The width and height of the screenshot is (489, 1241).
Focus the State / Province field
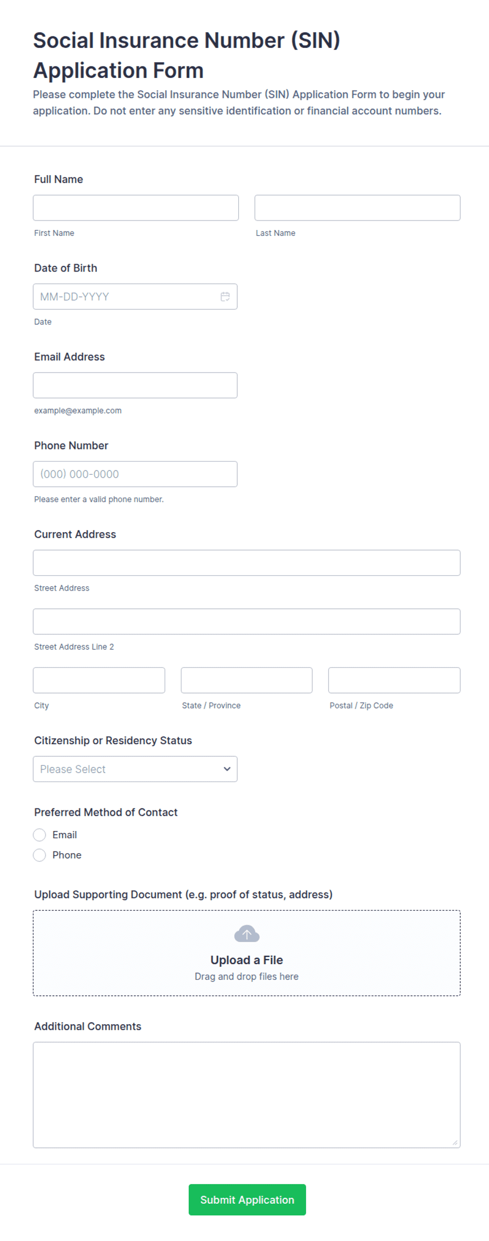(x=247, y=680)
